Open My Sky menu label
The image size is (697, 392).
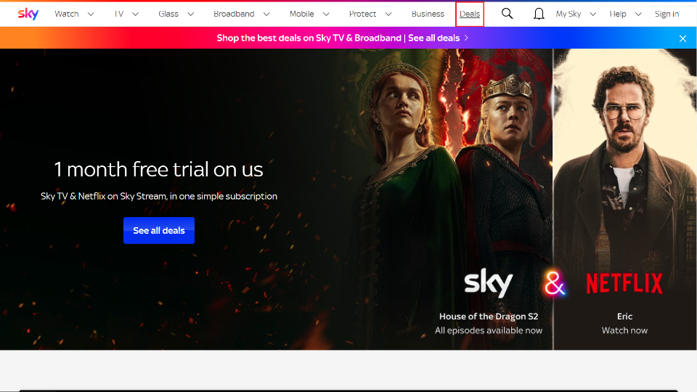pyautogui.click(x=568, y=14)
